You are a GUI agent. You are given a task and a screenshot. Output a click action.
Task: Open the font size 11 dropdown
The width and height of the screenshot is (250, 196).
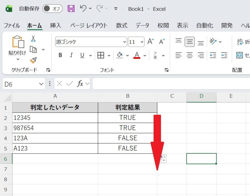point(142,42)
